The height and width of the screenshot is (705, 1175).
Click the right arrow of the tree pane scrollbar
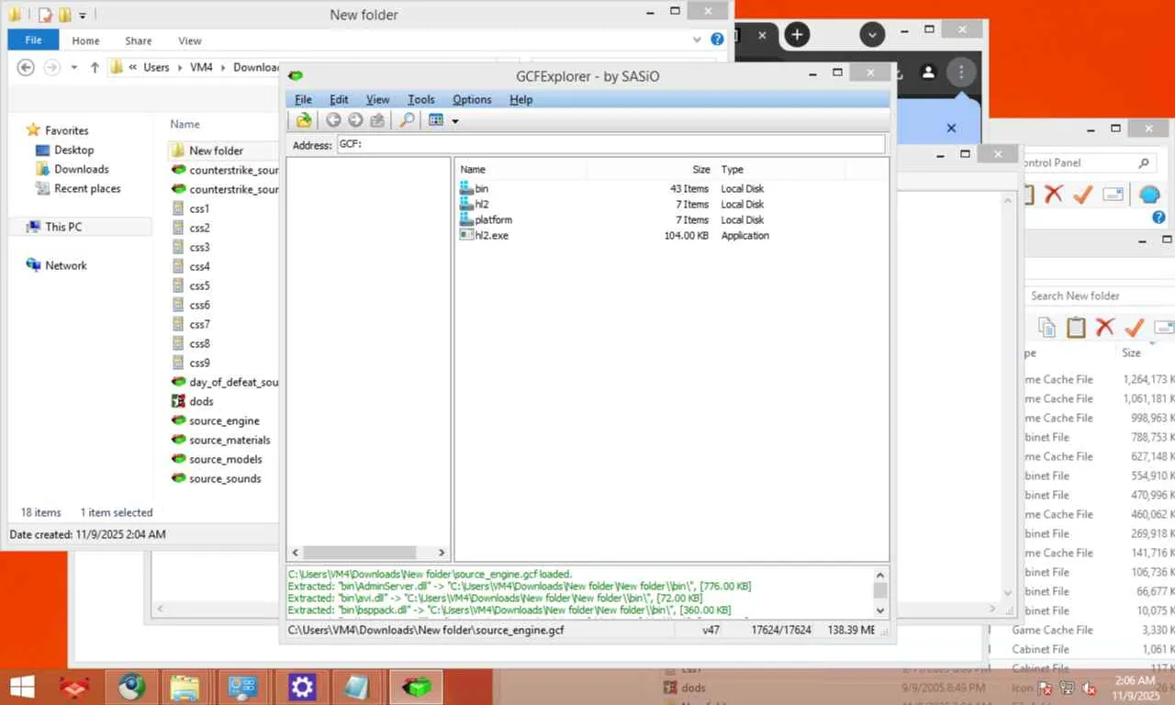(x=441, y=553)
